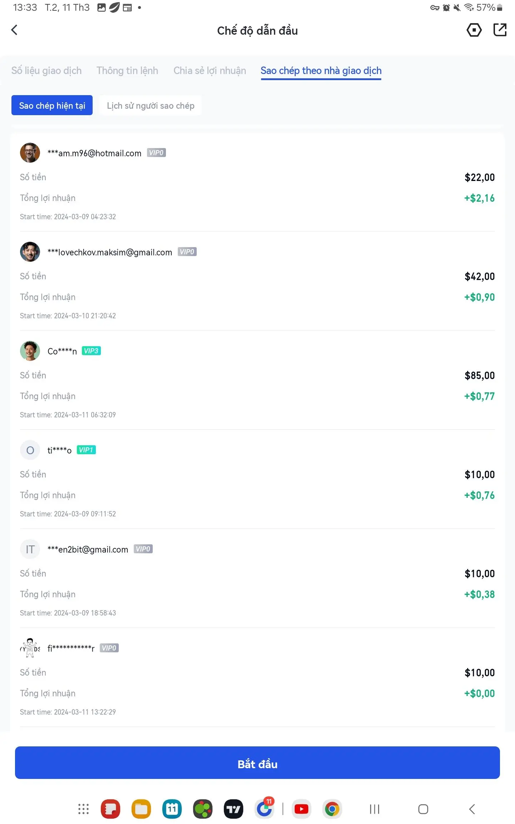Go back using the top-left arrow
Screen dimensions: 515x824
tap(14, 30)
